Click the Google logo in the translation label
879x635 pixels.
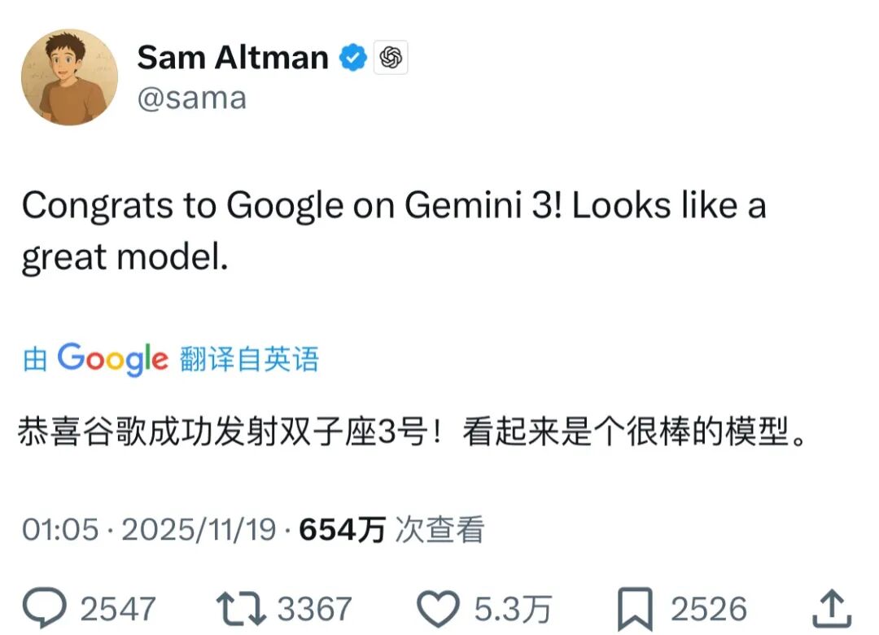[112, 359]
